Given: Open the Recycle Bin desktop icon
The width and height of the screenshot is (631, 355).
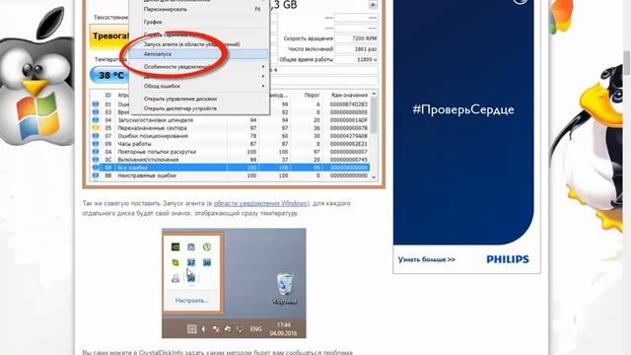Looking at the screenshot, I should pos(285,289).
